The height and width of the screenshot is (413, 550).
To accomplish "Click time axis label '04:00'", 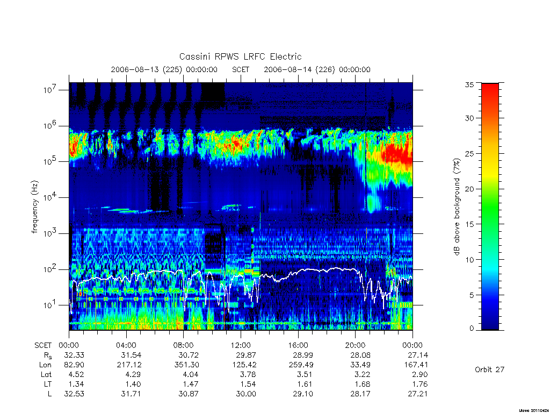I will coord(126,346).
